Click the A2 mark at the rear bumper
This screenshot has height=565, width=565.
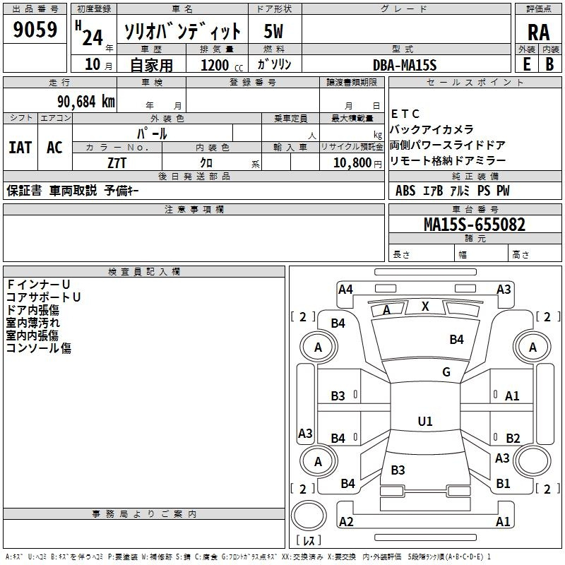[346, 522]
